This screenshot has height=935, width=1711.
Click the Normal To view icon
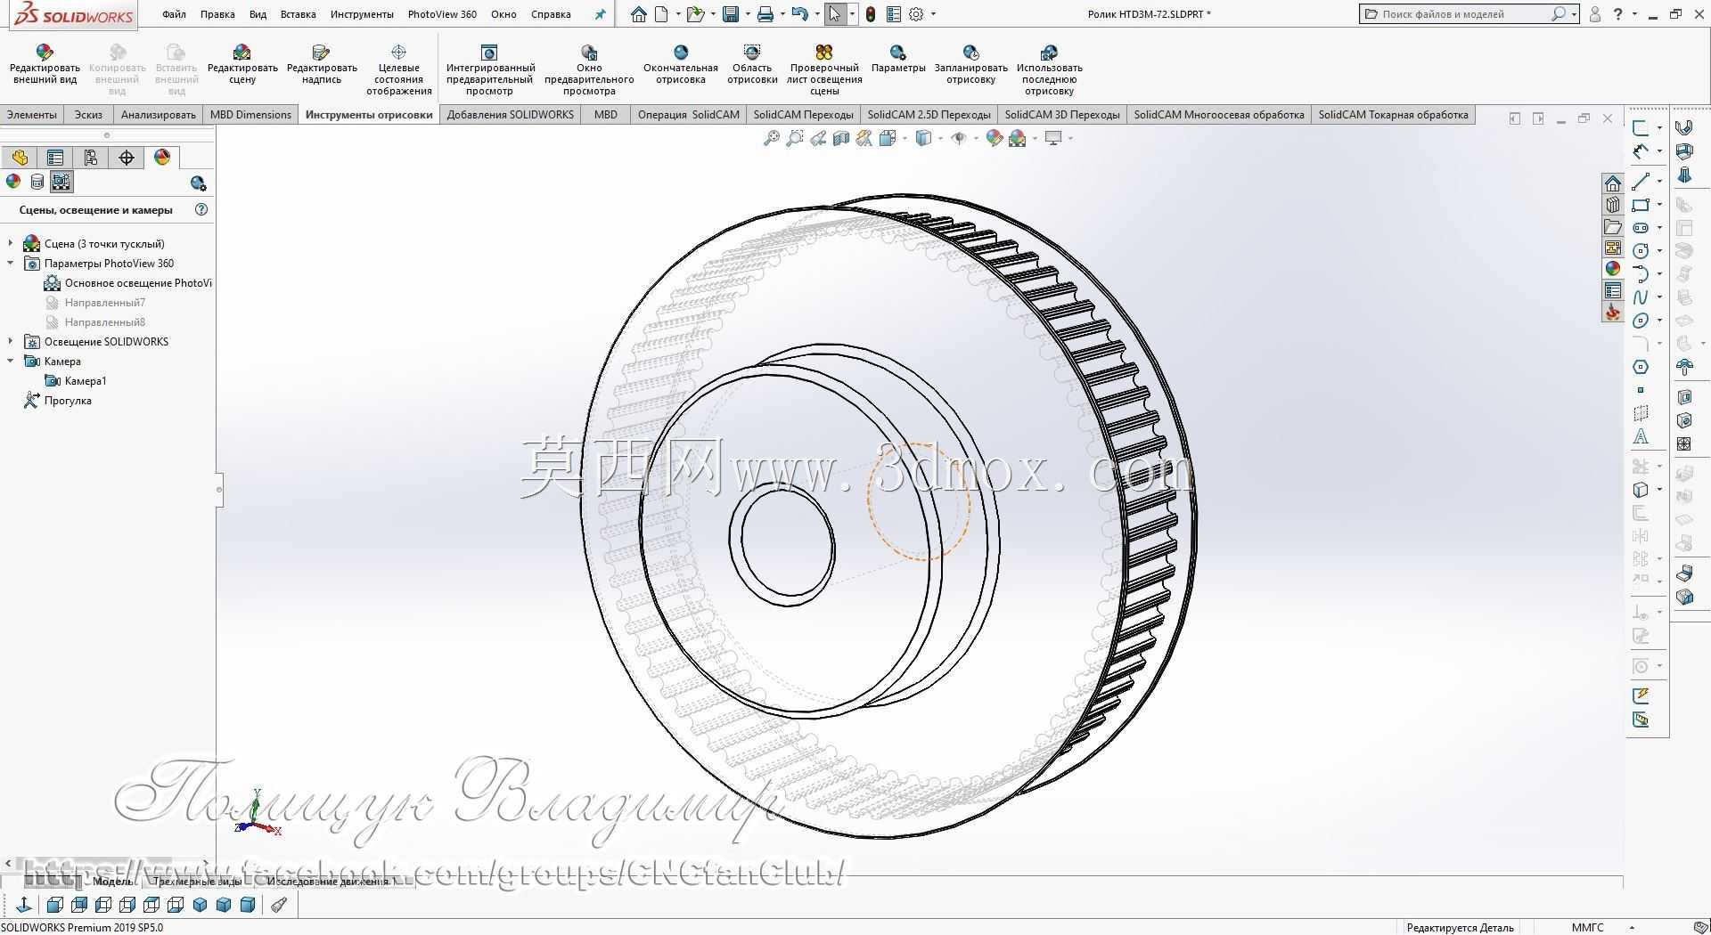click(x=24, y=905)
